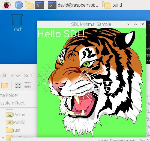
Task: Select Home Folder in the places list
Action: (x=9, y=95)
